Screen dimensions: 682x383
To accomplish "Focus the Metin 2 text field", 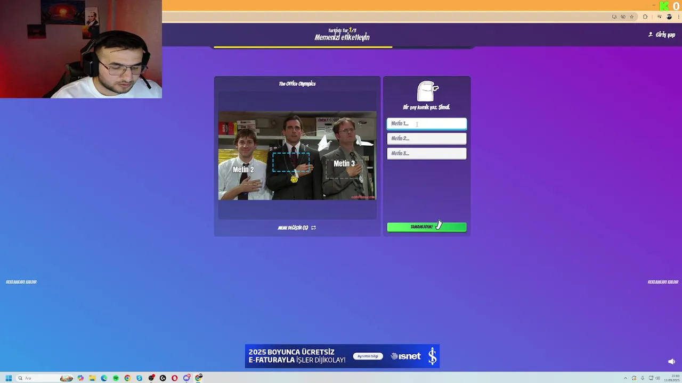I will 427,138.
